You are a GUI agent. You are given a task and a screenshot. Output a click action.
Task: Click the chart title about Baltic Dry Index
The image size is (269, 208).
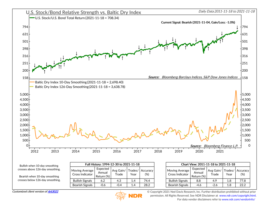pos(83,12)
